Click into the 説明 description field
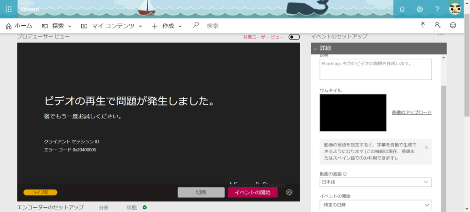 [x=375, y=69]
